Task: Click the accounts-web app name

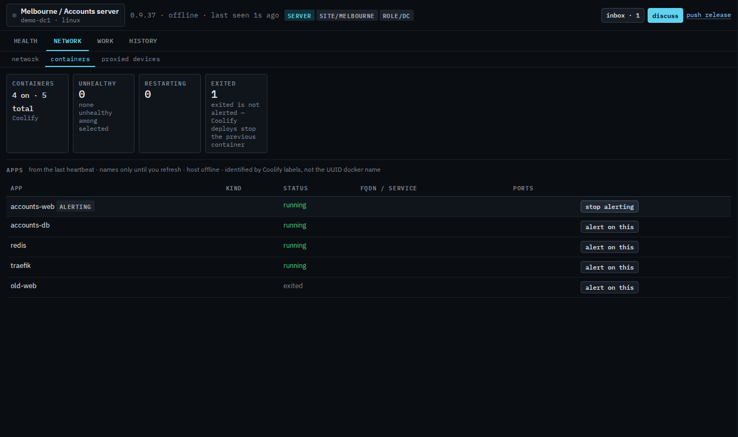Action: 32,206
